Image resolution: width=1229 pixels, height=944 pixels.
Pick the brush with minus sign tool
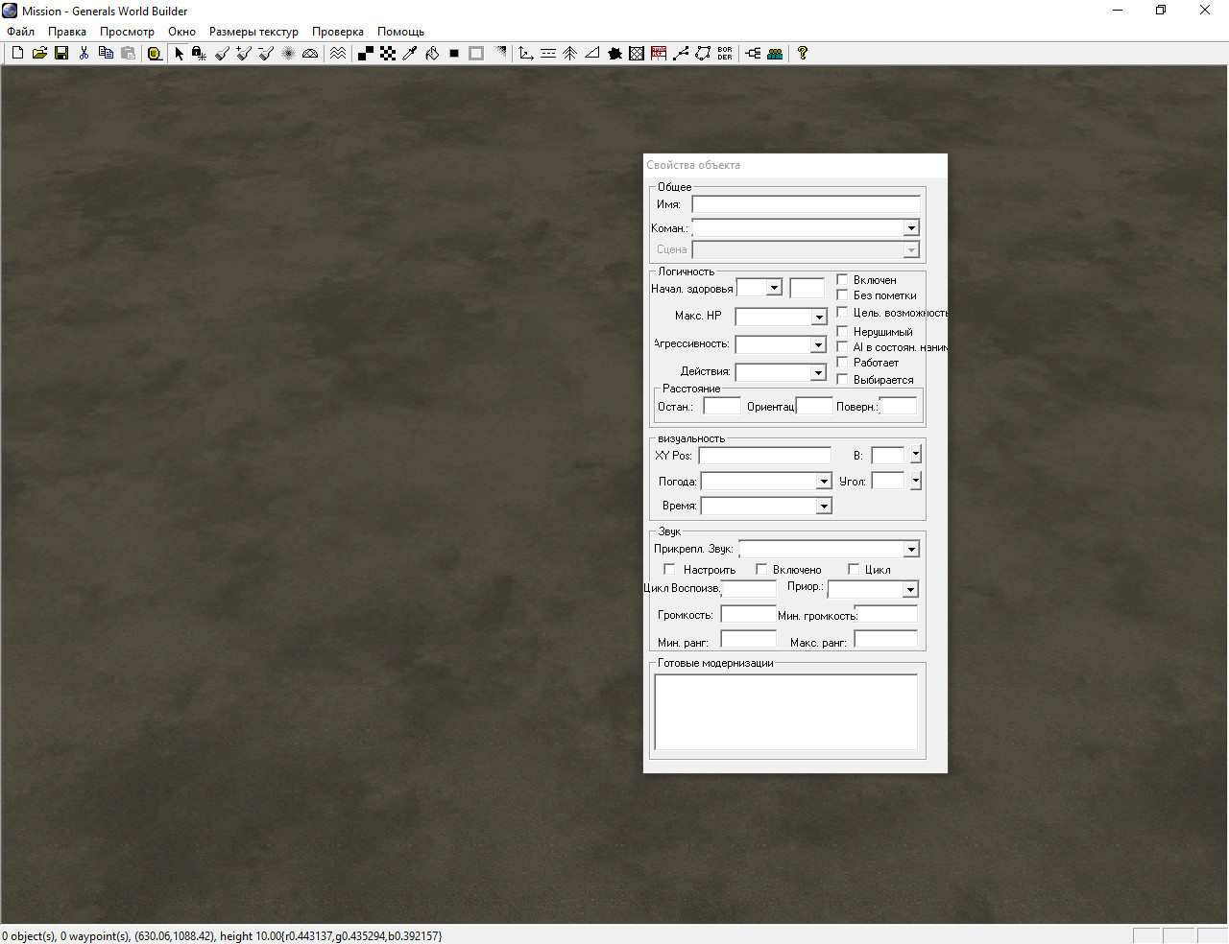point(266,54)
